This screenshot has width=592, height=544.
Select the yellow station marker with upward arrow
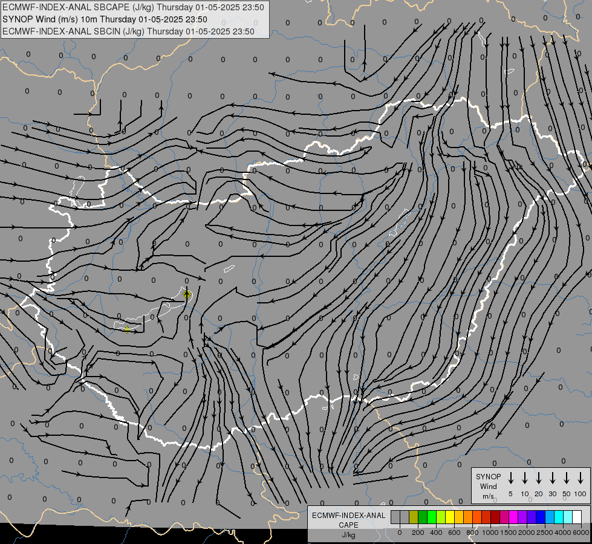point(186,294)
